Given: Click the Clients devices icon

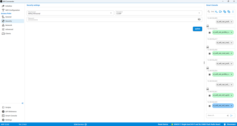Looking at the screenshot, I should (x=3, y=34).
